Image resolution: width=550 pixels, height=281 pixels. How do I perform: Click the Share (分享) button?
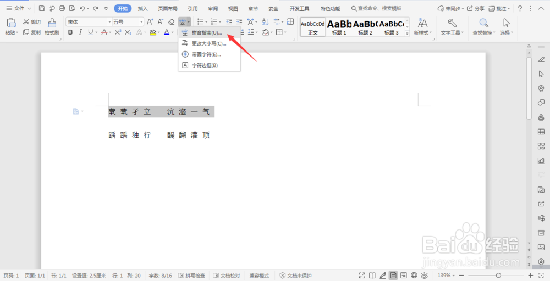[x=476, y=8]
